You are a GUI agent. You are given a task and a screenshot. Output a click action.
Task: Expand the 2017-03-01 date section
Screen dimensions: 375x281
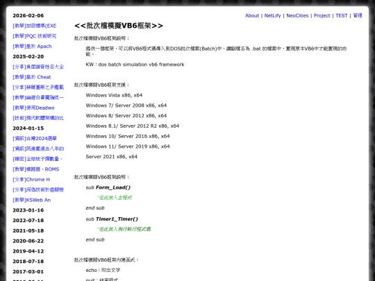tap(28, 272)
